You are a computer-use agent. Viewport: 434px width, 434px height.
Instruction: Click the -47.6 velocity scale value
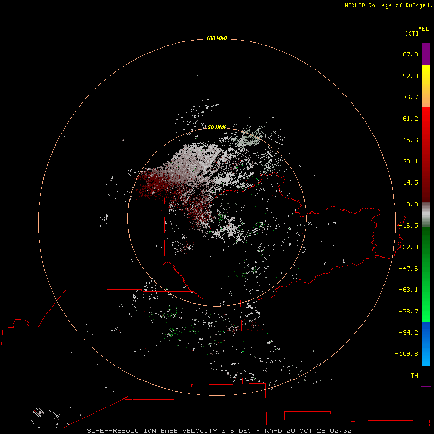[408, 269]
